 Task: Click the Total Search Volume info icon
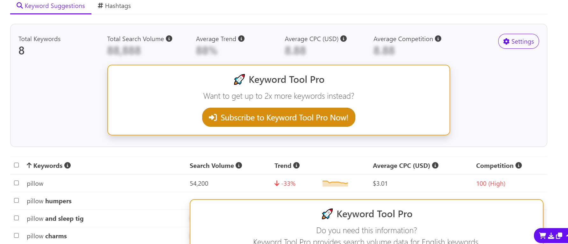pyautogui.click(x=169, y=39)
